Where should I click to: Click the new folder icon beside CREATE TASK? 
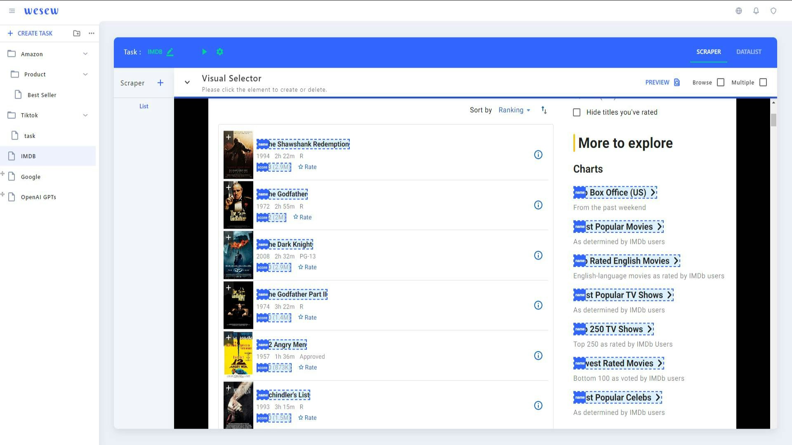click(x=77, y=33)
